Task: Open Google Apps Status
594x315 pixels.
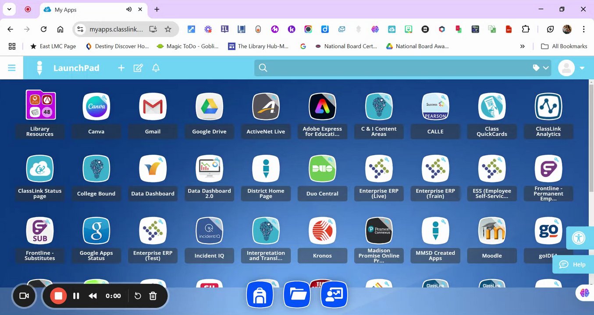Action: (x=96, y=231)
